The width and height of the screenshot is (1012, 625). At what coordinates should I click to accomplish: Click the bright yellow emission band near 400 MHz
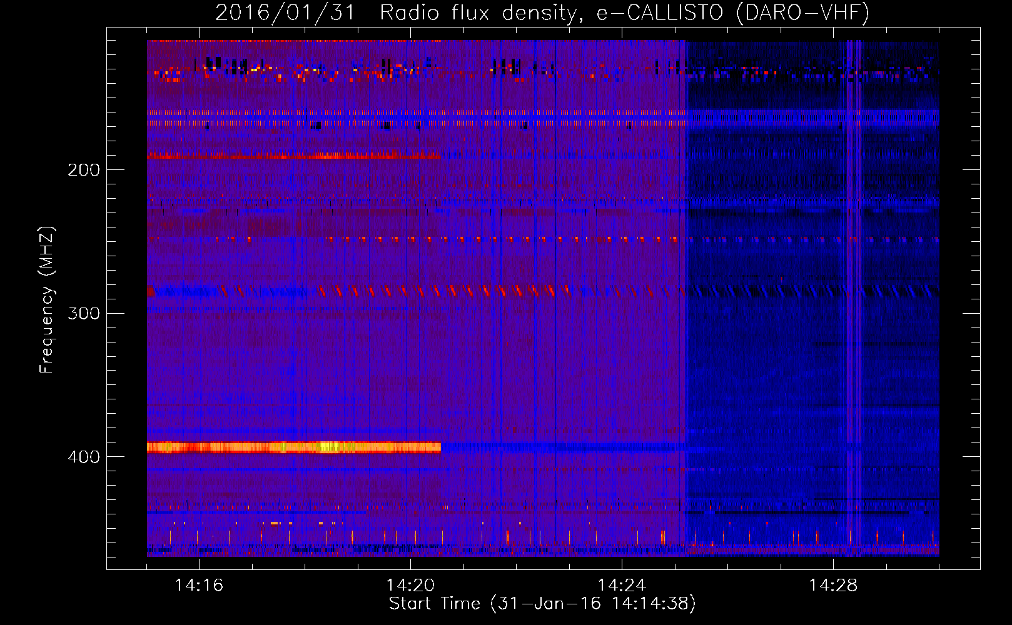click(x=294, y=447)
